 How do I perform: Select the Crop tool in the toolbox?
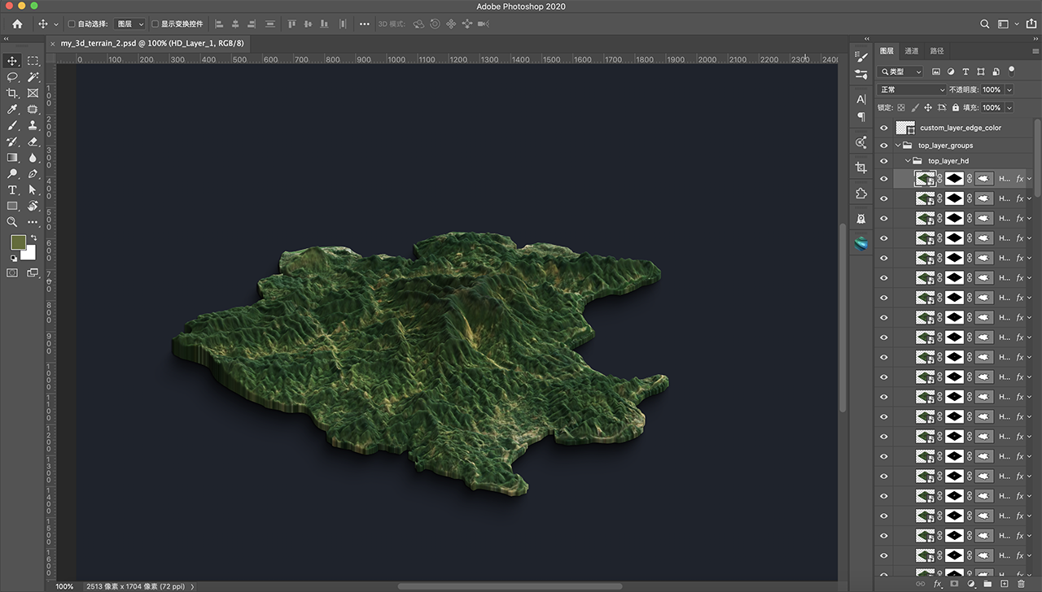(x=12, y=94)
